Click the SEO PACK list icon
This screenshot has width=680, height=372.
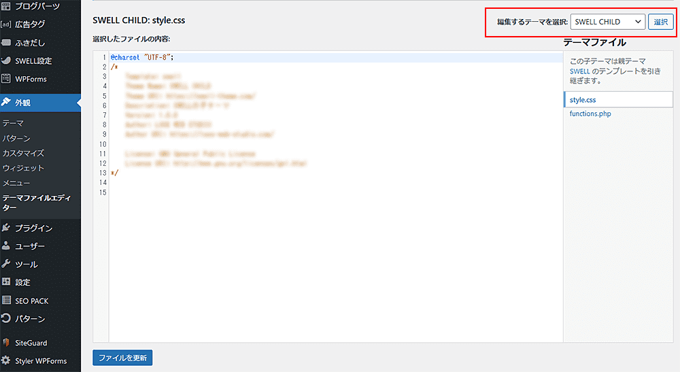(6, 301)
